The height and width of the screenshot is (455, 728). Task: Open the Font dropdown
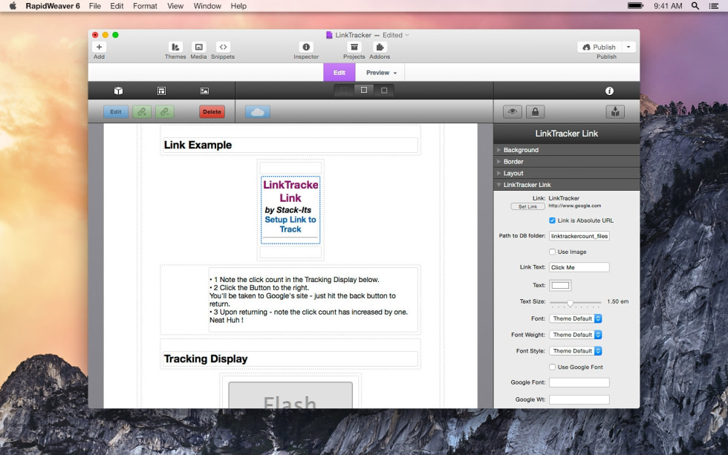(x=576, y=318)
